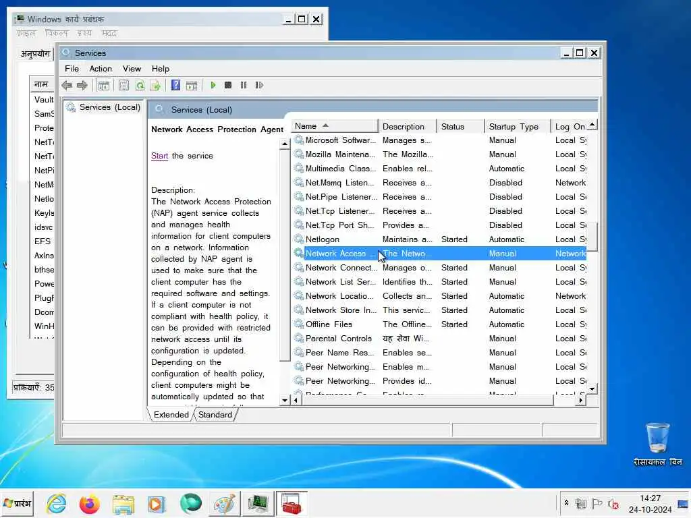Viewport: 691px width, 518px height.
Task: Click the Export List toolbar icon
Action: [155, 86]
